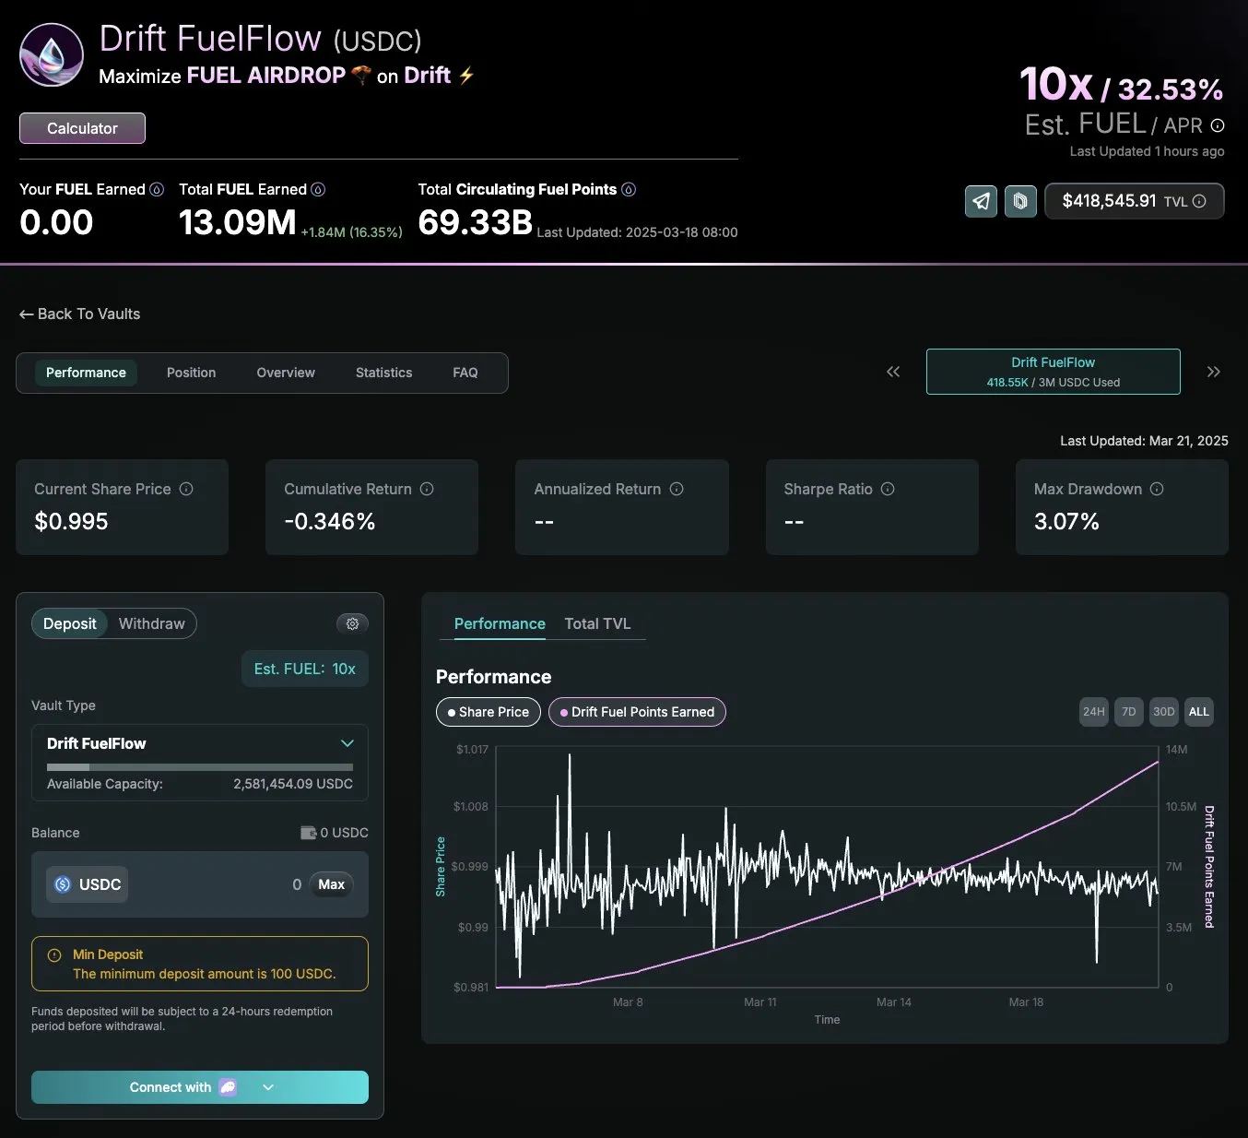Viewport: 1248px width, 1138px height.
Task: Go to previous vault with double-left arrows
Action: coord(893,372)
